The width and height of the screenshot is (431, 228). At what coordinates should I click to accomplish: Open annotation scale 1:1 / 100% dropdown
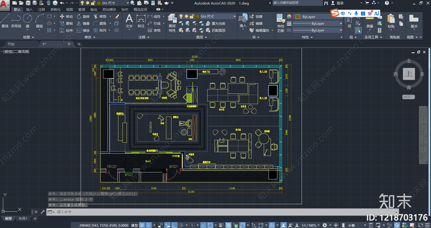311,225
